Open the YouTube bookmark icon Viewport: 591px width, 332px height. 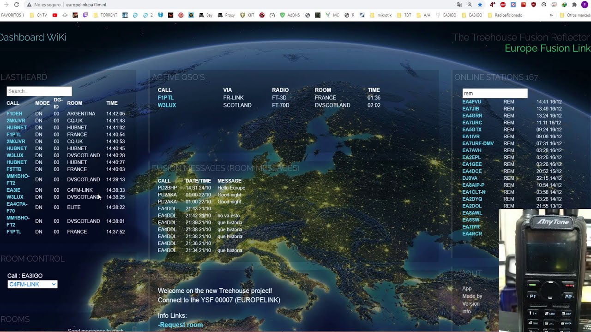tap(54, 15)
